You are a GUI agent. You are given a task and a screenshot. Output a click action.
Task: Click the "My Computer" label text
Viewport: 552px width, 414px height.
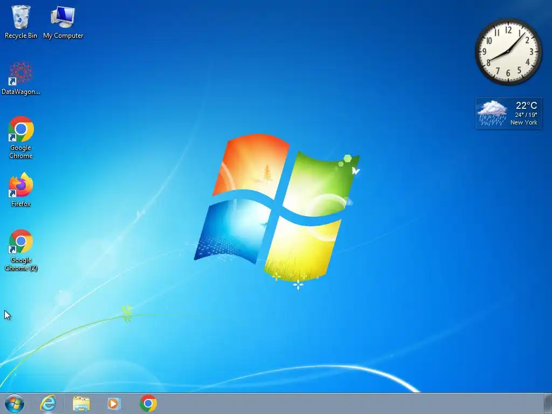(x=63, y=36)
